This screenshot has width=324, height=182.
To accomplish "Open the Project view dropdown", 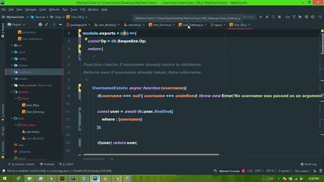I will pos(16,25).
